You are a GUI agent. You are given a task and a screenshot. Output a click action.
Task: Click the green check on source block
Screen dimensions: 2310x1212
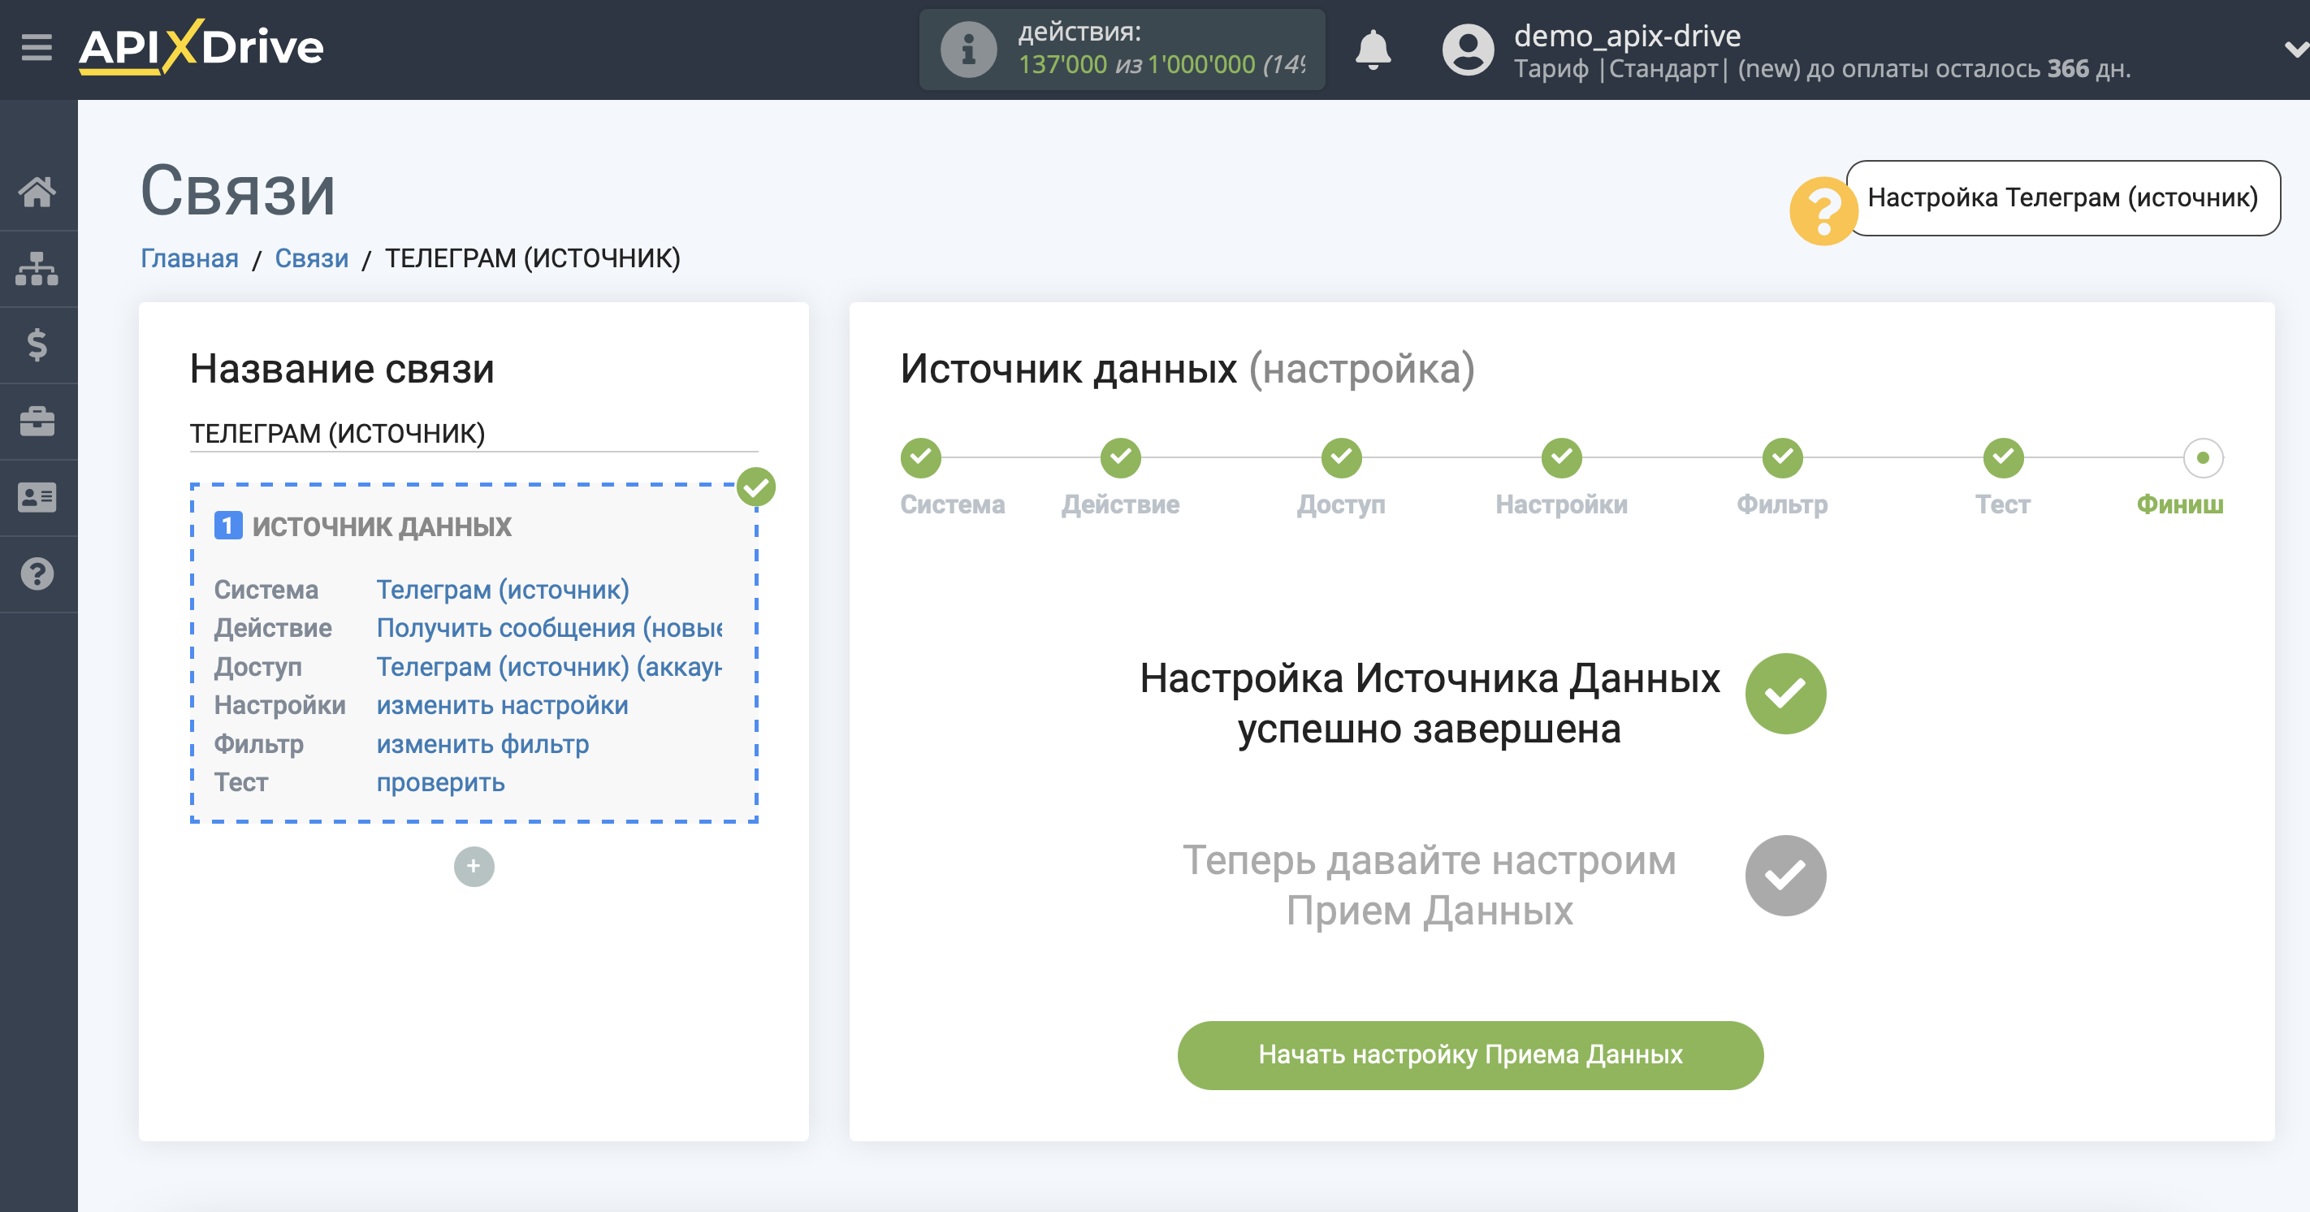756,487
